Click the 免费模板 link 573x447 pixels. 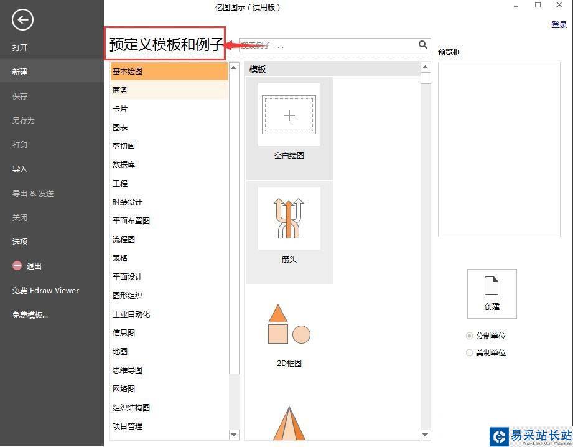[x=30, y=314]
